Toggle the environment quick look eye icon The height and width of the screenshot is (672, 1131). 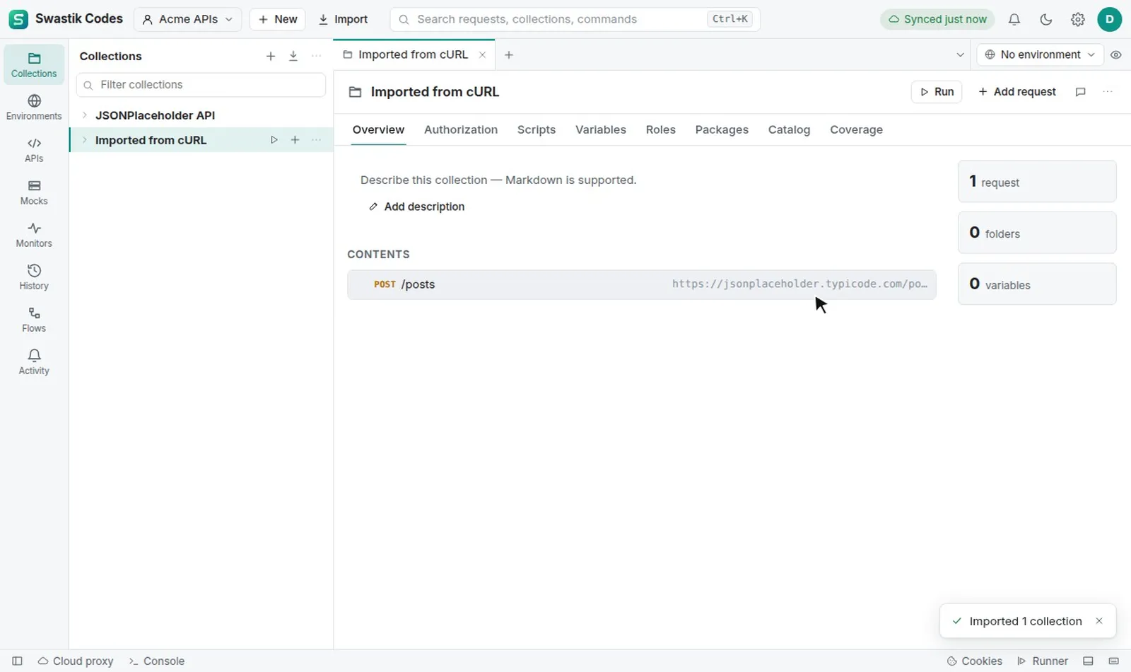tap(1116, 54)
